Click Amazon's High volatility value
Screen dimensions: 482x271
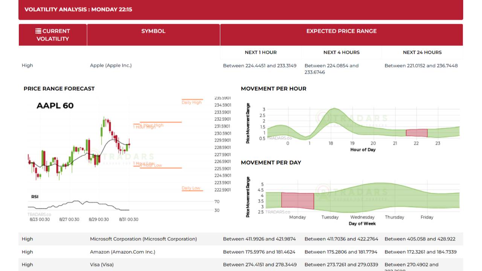pyautogui.click(x=27, y=252)
